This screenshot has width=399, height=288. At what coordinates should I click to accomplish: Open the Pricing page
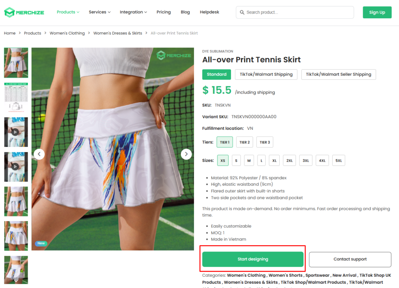(x=164, y=12)
